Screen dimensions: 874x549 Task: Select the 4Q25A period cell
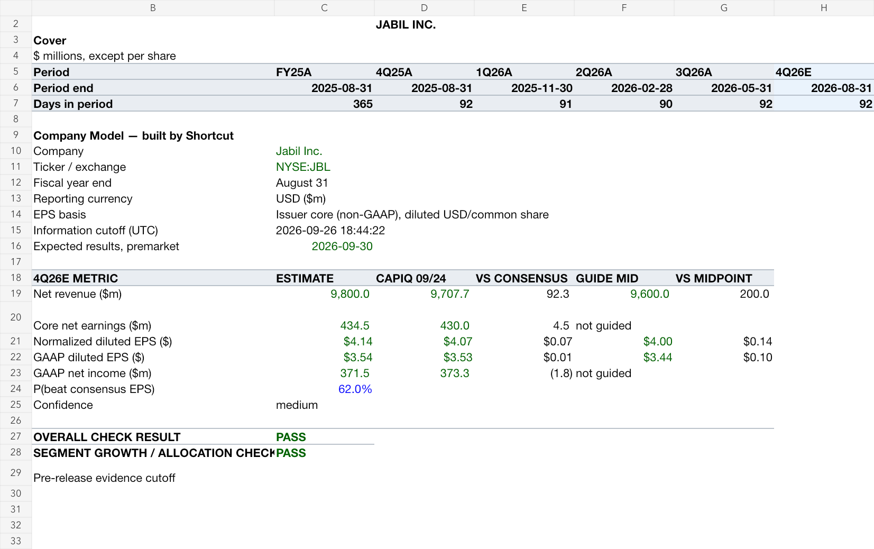click(424, 72)
